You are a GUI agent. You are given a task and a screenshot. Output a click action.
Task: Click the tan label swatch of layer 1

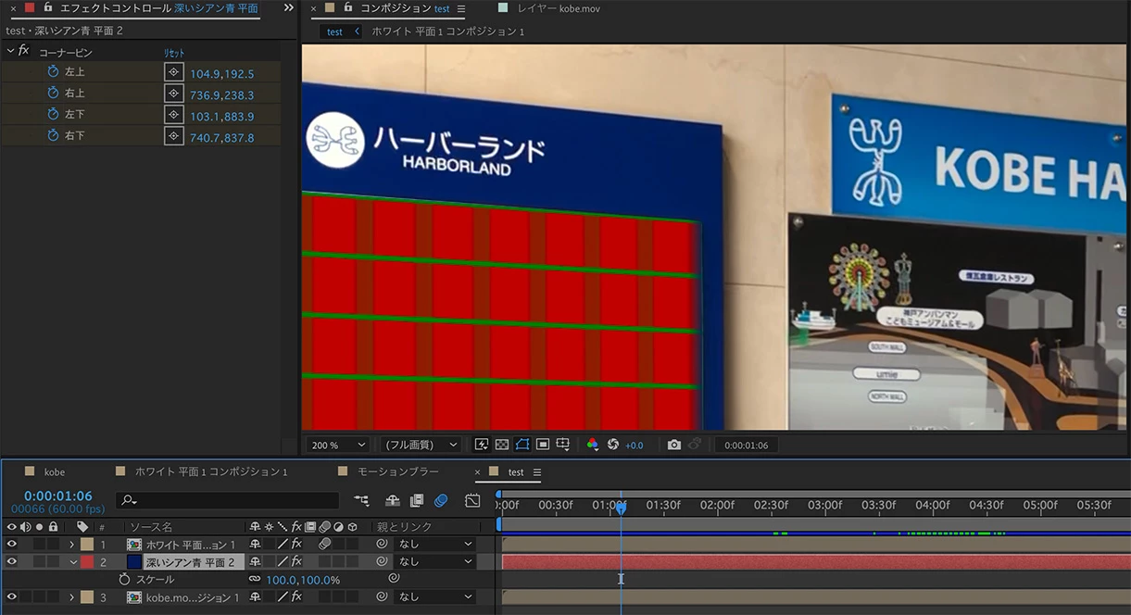coord(87,544)
